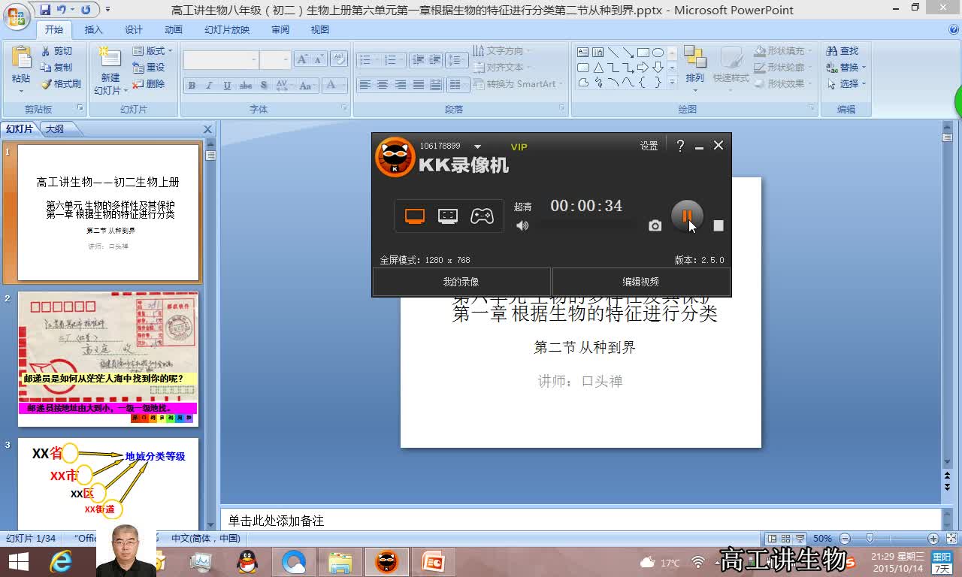Toggle strikethrough formatting

246,86
